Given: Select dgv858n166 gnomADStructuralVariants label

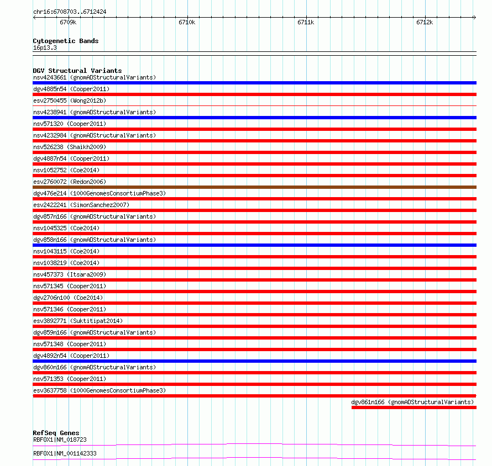Looking at the screenshot, I should pyautogui.click(x=95, y=240).
